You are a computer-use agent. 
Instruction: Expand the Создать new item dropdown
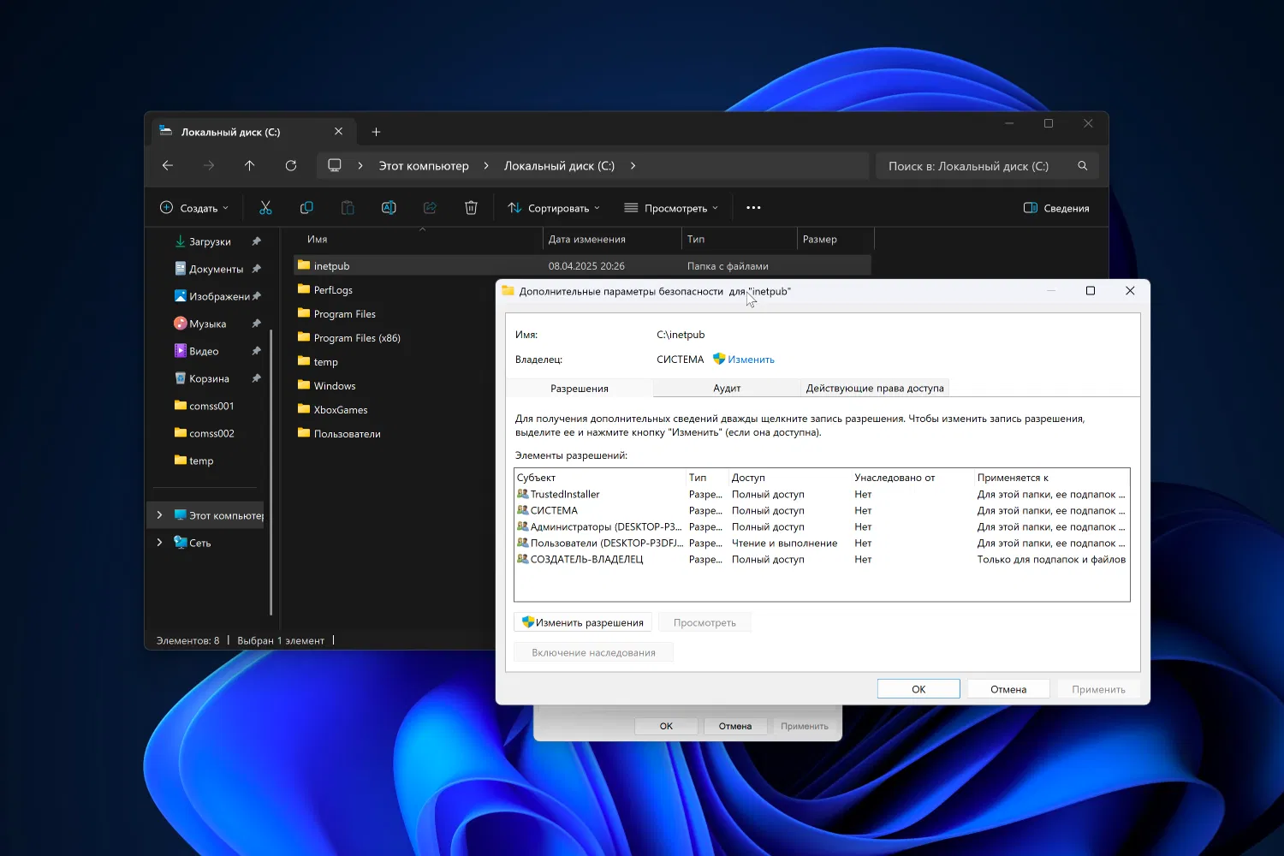click(x=194, y=208)
